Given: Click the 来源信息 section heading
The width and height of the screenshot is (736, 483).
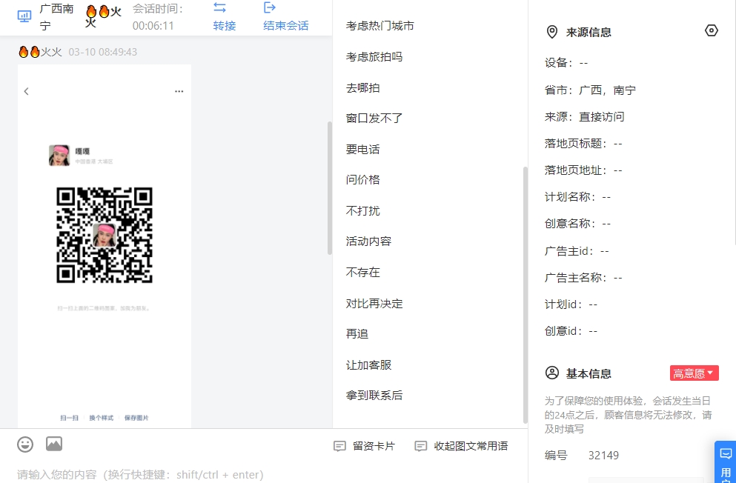Looking at the screenshot, I should [589, 33].
